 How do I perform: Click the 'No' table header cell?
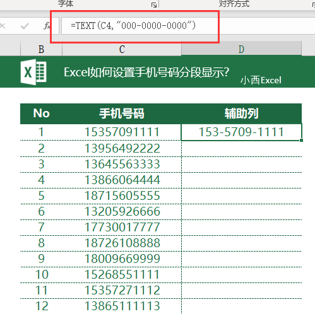coord(41,113)
